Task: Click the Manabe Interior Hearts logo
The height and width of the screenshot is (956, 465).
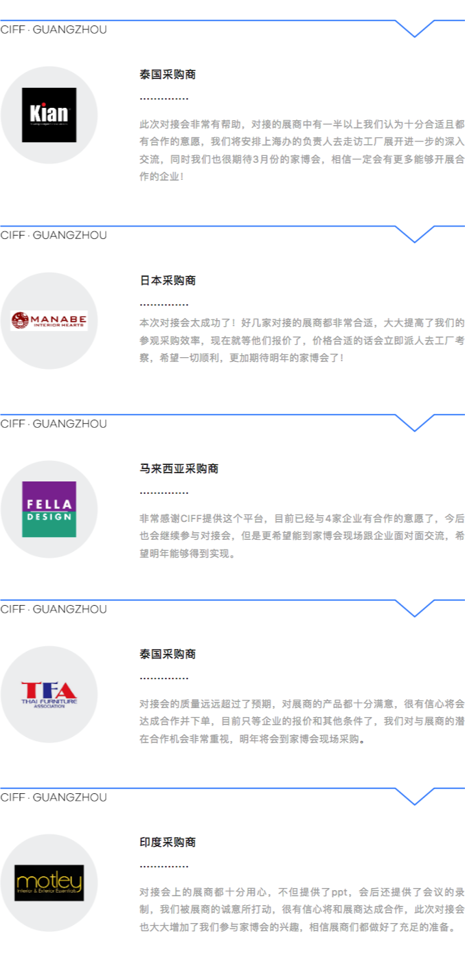Action: coord(49,321)
